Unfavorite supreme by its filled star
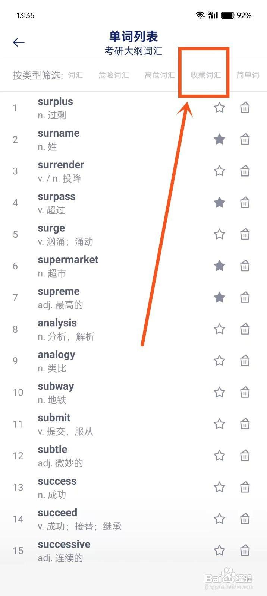Viewport: 267px width, 596px height. tap(219, 297)
